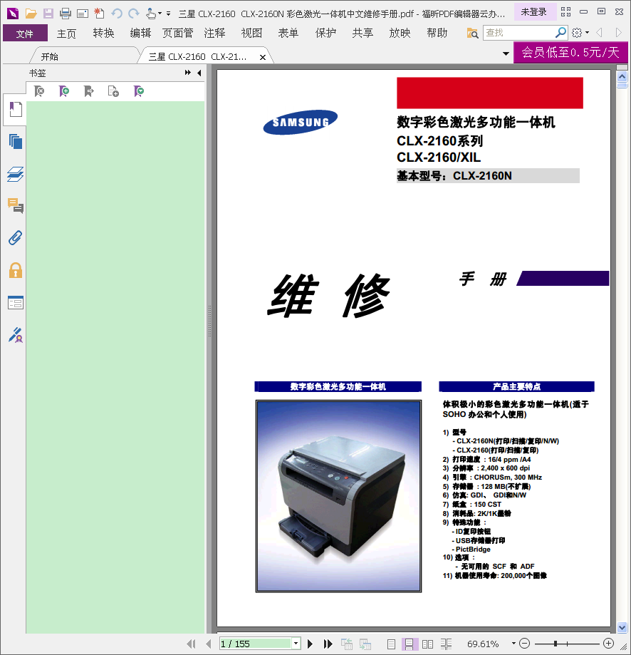The height and width of the screenshot is (655, 631).
Task: Open the 视图 ribbon tab
Action: point(251,33)
